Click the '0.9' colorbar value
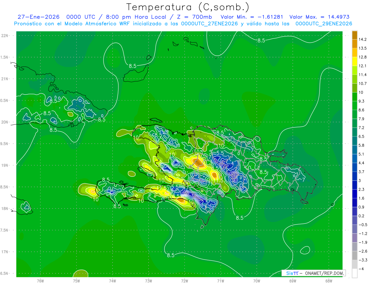Screen dimensions: 369x285 coord(362,207)
